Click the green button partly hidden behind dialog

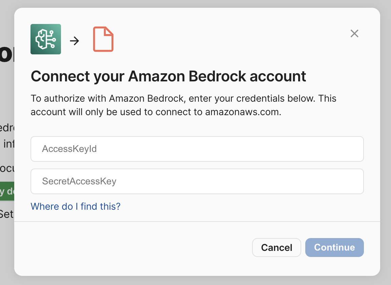click(7, 191)
